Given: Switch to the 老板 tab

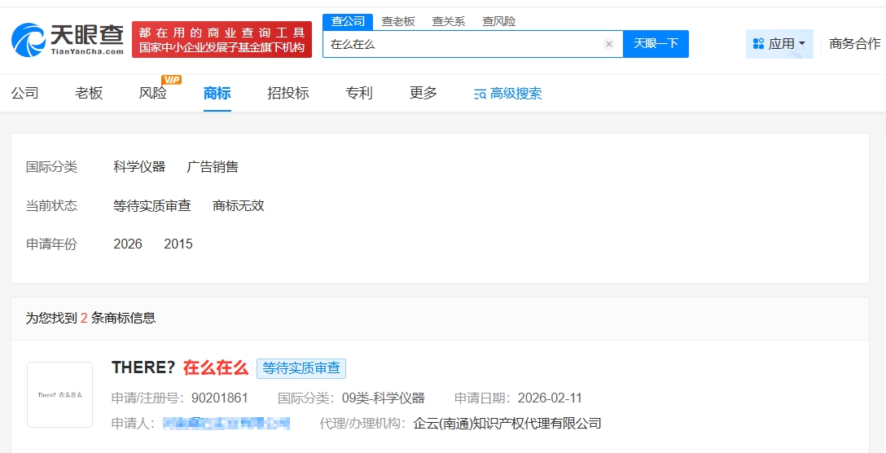Looking at the screenshot, I should pos(89,93).
